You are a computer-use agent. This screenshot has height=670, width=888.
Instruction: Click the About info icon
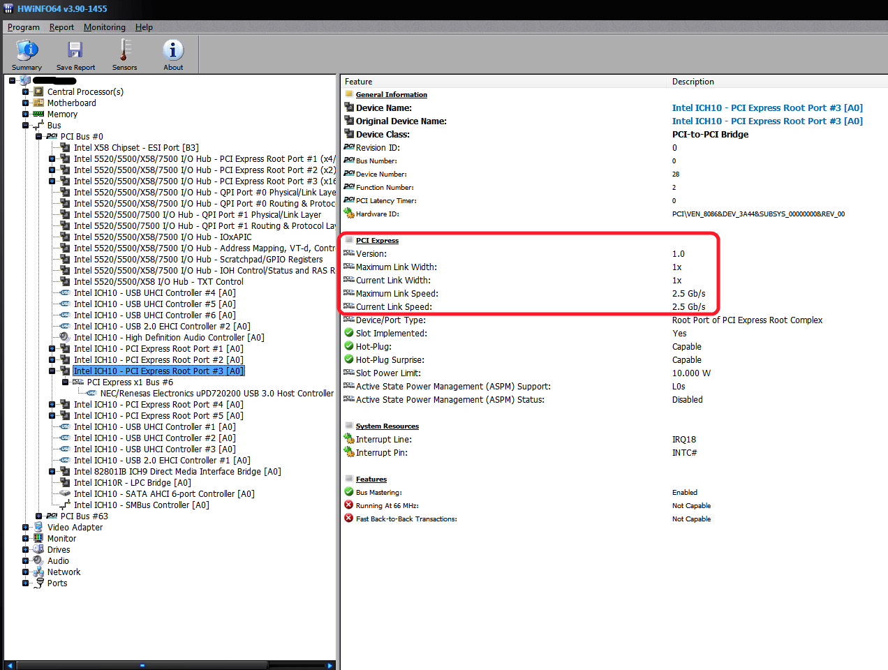click(x=173, y=50)
